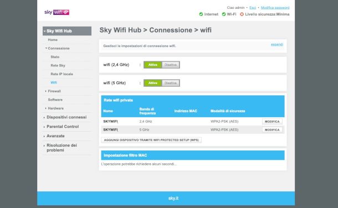Collapse the Sky Wifi Hub menu section
This screenshot has width=338, height=208.
click(x=67, y=31)
